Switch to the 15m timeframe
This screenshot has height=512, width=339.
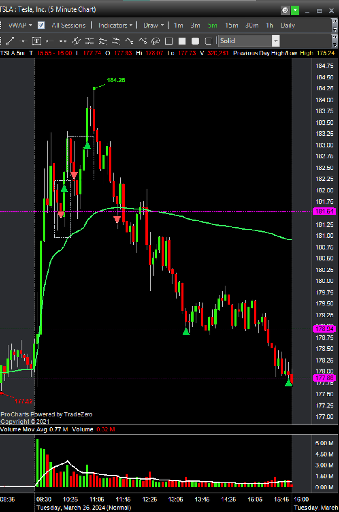coord(232,25)
